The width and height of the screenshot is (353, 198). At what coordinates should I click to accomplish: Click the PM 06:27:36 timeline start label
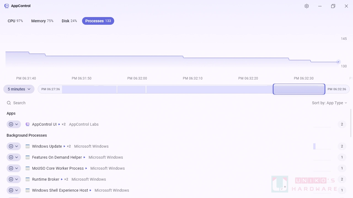pyautogui.click(x=50, y=89)
